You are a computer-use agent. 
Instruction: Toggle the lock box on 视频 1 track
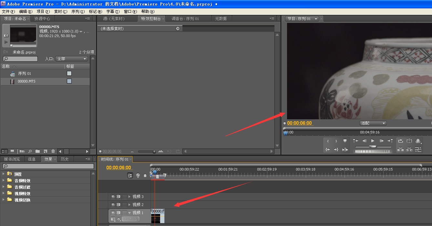(125, 213)
